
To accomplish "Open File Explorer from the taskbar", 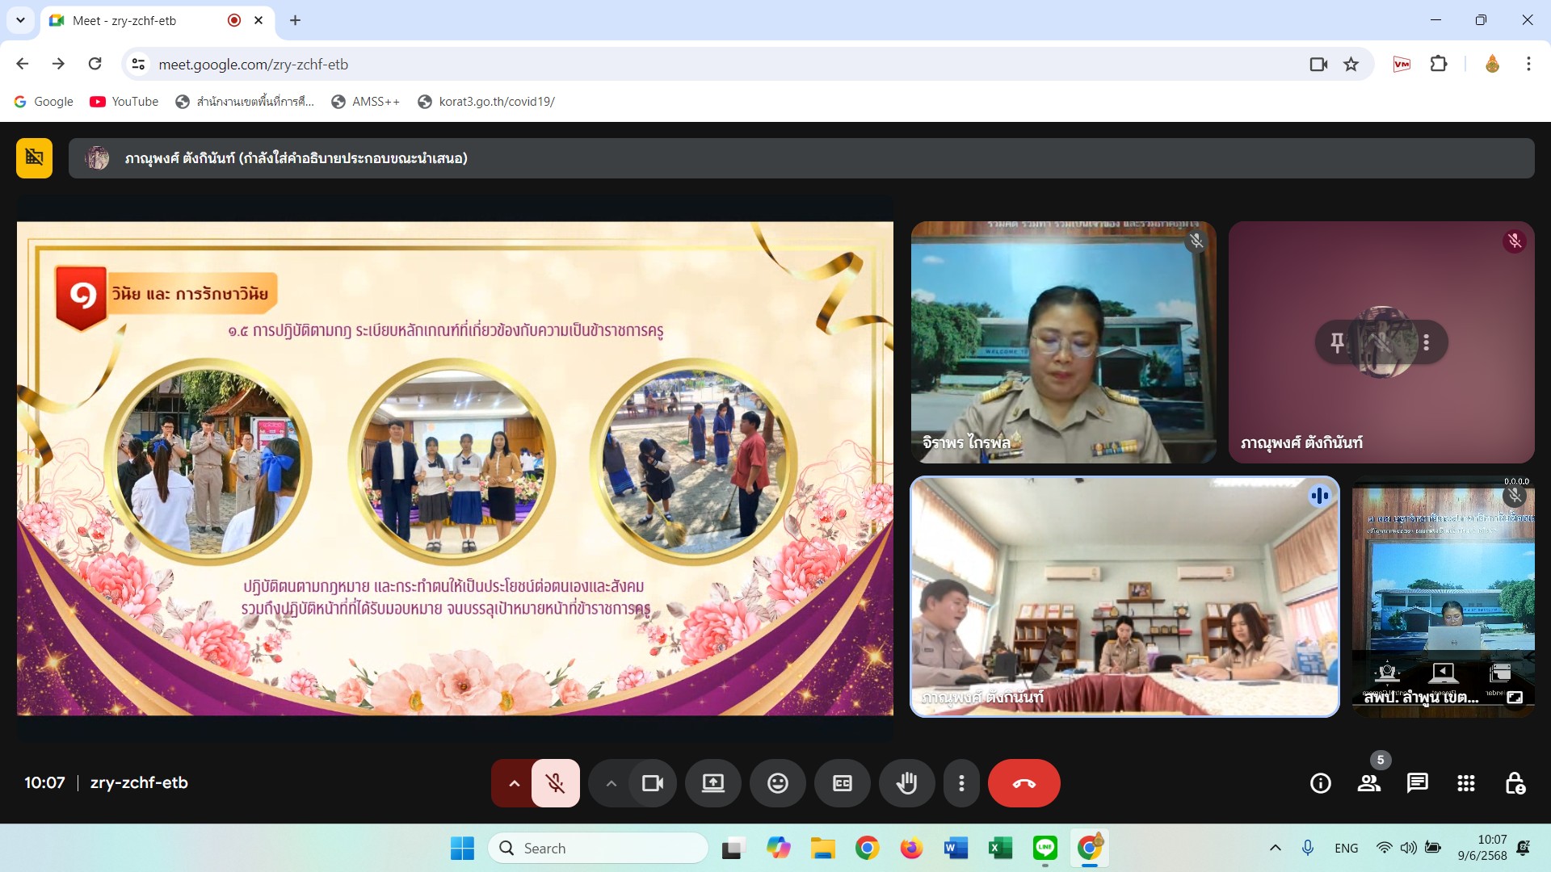I will click(823, 849).
